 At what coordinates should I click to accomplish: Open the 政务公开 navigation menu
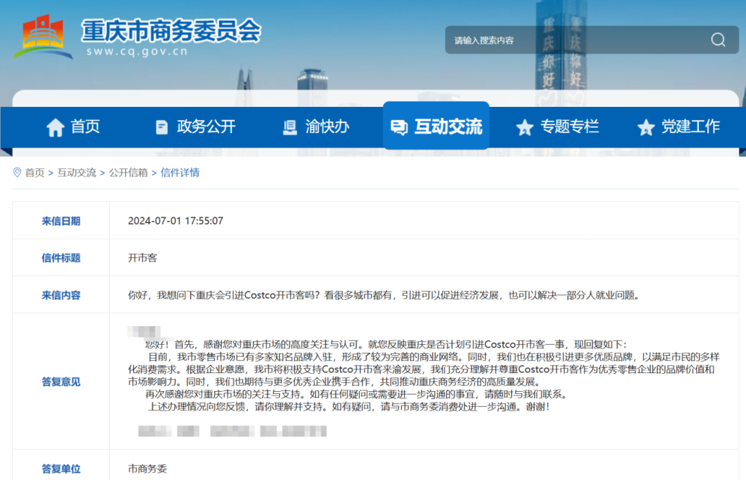[x=206, y=127]
